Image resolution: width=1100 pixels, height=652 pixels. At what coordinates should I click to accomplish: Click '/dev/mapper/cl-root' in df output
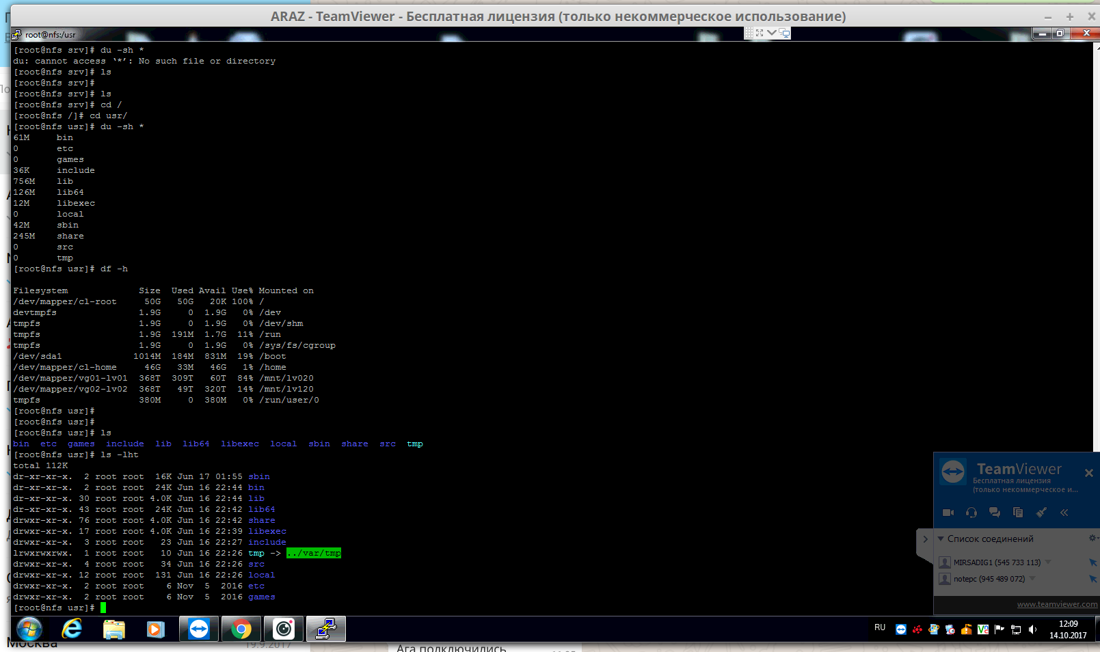click(x=65, y=301)
